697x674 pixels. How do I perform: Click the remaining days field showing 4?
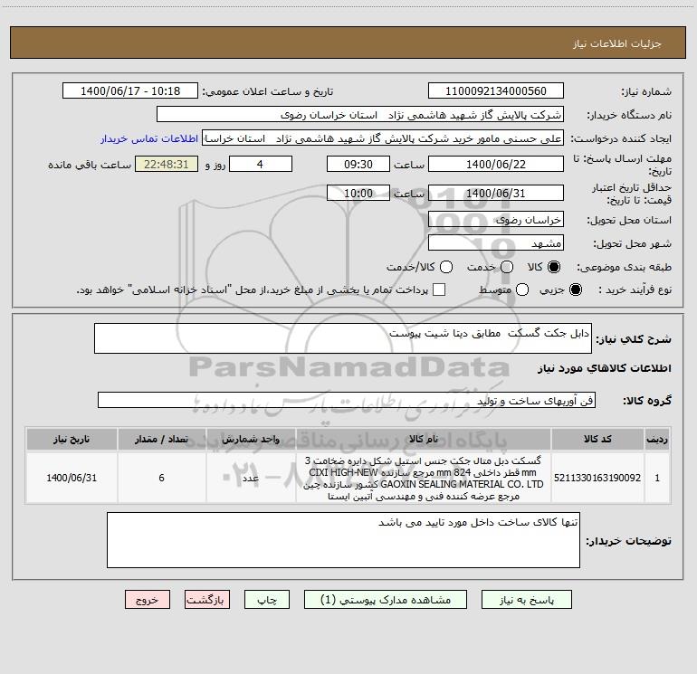(x=261, y=164)
